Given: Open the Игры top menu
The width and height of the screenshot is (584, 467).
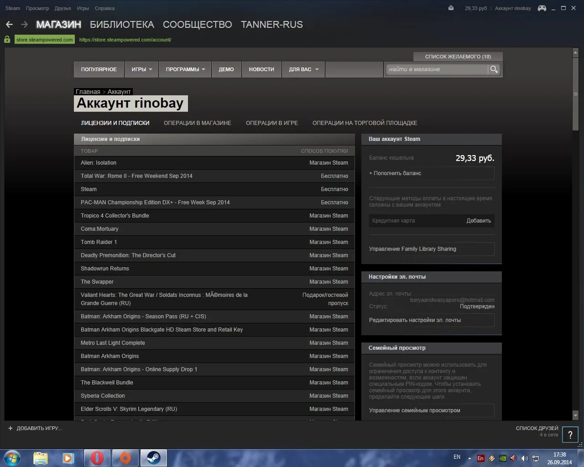Looking at the screenshot, I should [83, 8].
